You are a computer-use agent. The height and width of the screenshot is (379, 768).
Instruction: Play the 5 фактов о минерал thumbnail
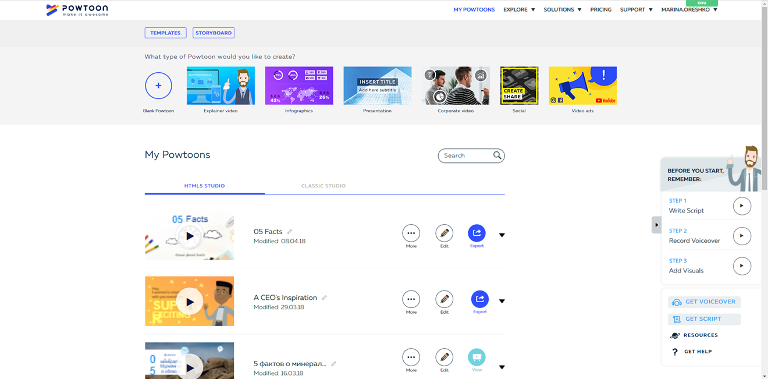coord(190,367)
